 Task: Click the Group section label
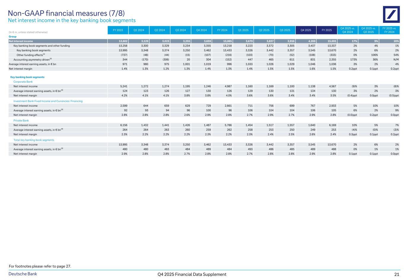click(12, 36)
